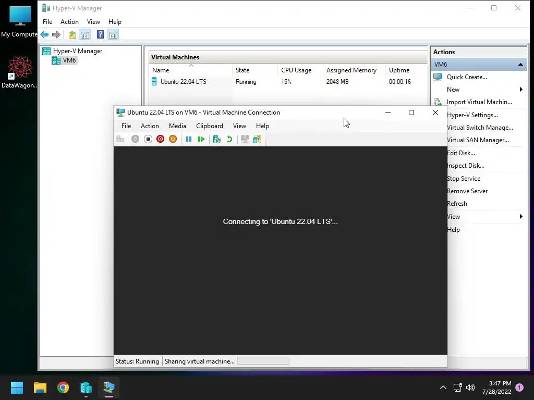The image size is (534, 400).
Task: Open File menu in VM Connection window
Action: (126, 126)
